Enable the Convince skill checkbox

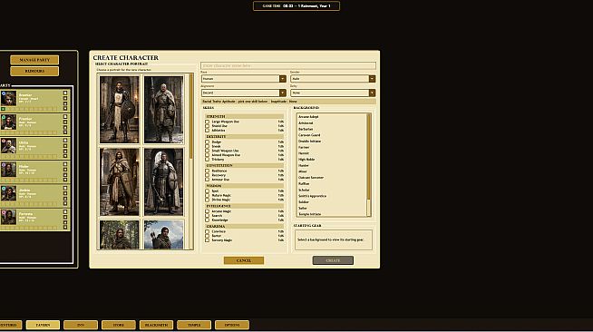coord(208,231)
